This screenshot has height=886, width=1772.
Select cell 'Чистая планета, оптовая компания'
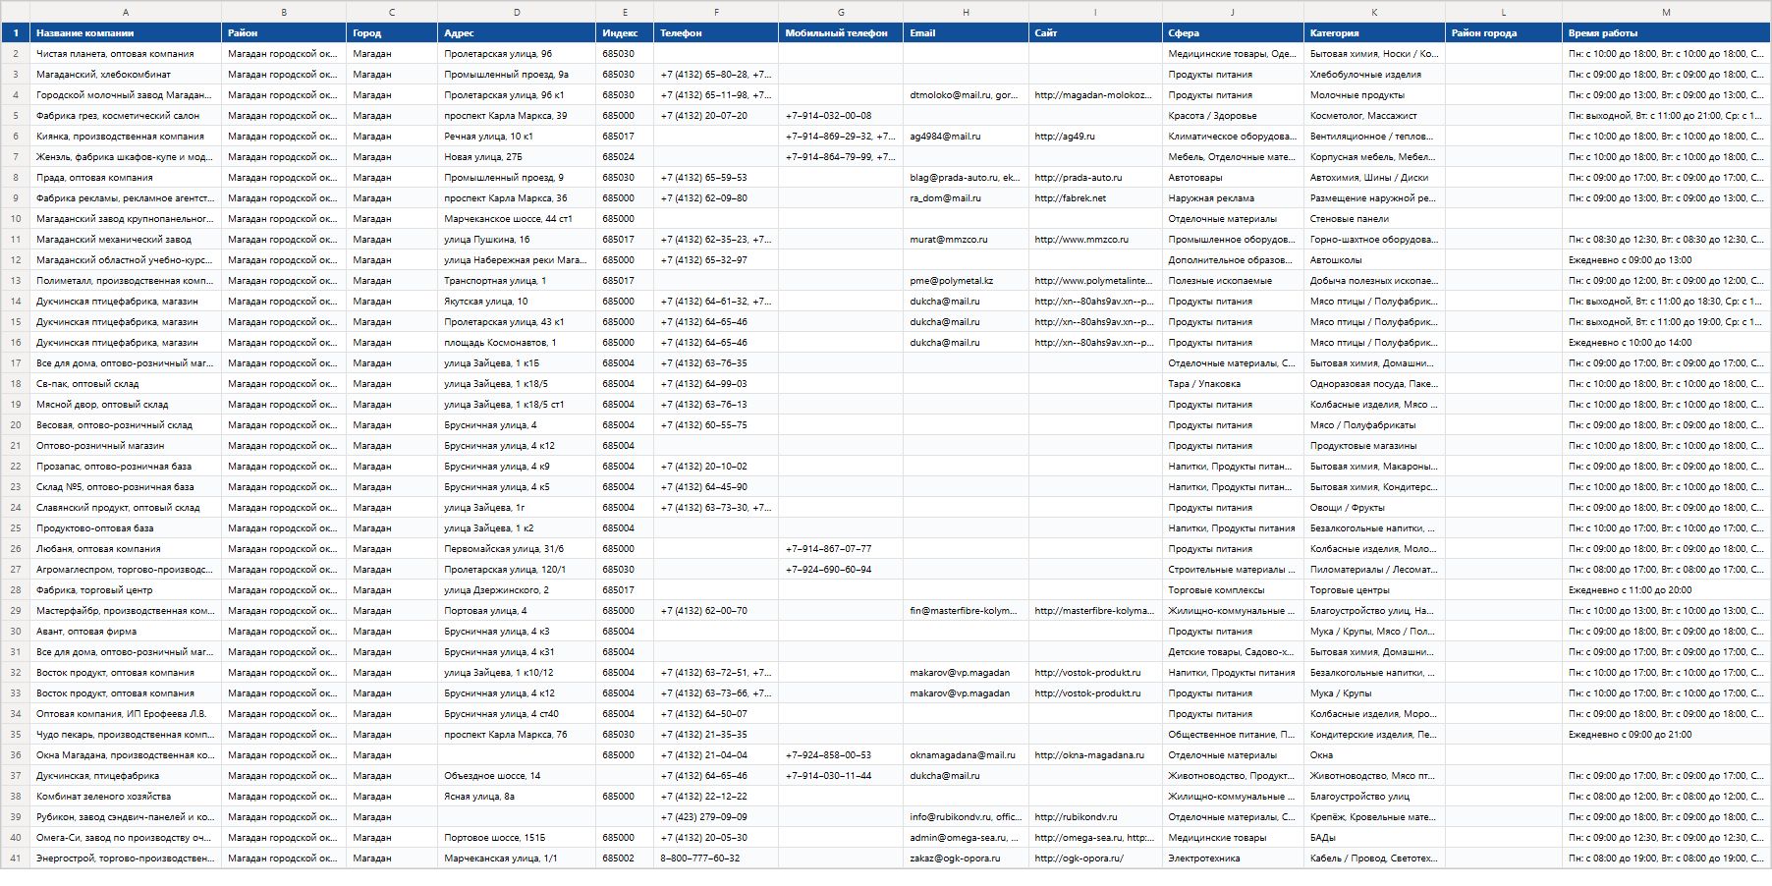126,54
